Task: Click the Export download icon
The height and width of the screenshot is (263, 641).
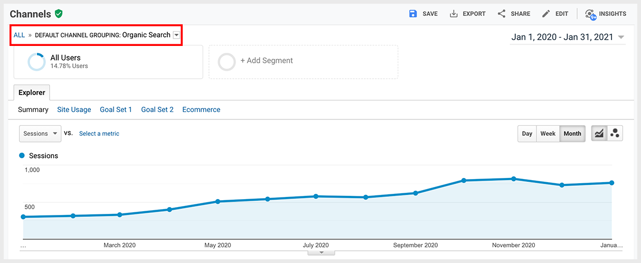Action: pos(454,14)
